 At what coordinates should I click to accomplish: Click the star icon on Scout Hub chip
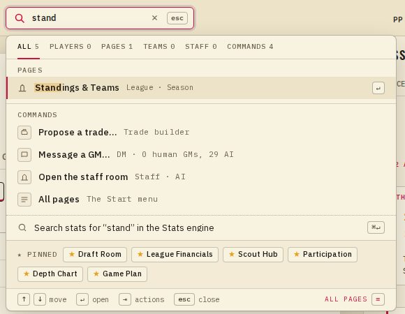pyautogui.click(x=232, y=254)
